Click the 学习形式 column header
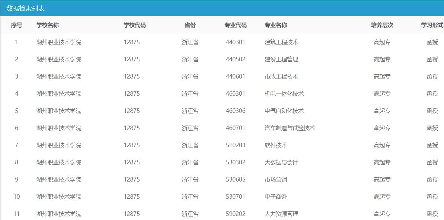Image resolution: width=444 pixels, height=220 pixels. point(432,25)
